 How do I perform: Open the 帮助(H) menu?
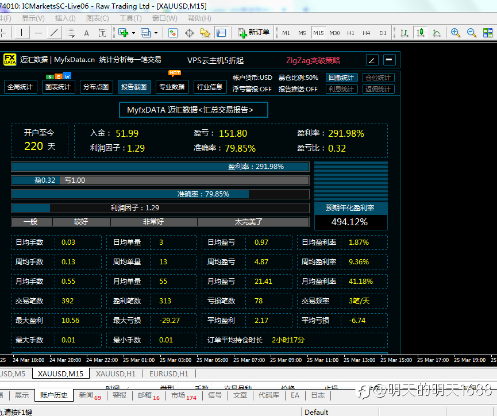[x=199, y=18]
